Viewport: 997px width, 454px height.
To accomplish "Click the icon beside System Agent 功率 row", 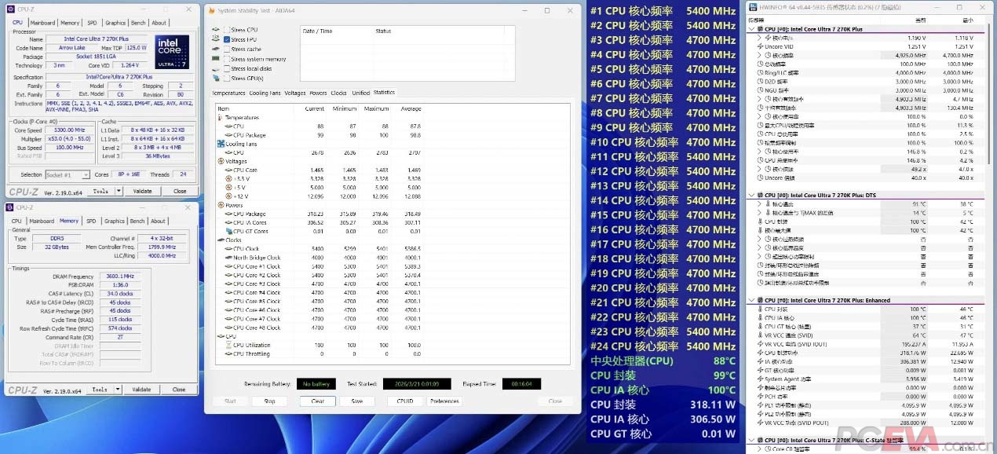I will coord(760,379).
